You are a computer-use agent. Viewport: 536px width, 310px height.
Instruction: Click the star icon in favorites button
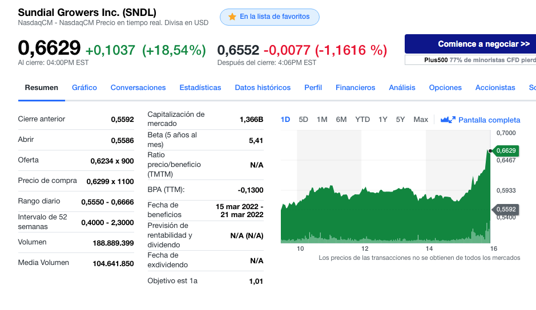(232, 17)
